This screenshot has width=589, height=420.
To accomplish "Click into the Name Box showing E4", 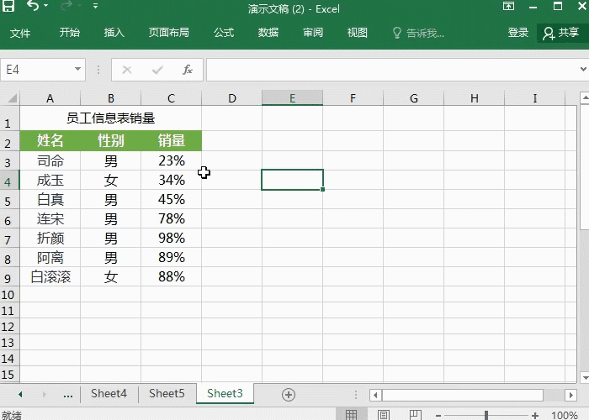I will pyautogui.click(x=37, y=70).
